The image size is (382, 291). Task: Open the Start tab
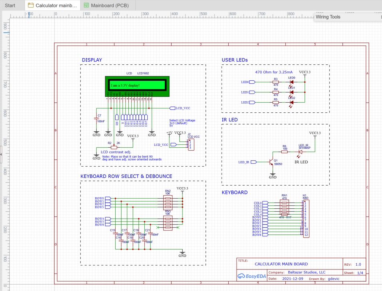pos(10,5)
